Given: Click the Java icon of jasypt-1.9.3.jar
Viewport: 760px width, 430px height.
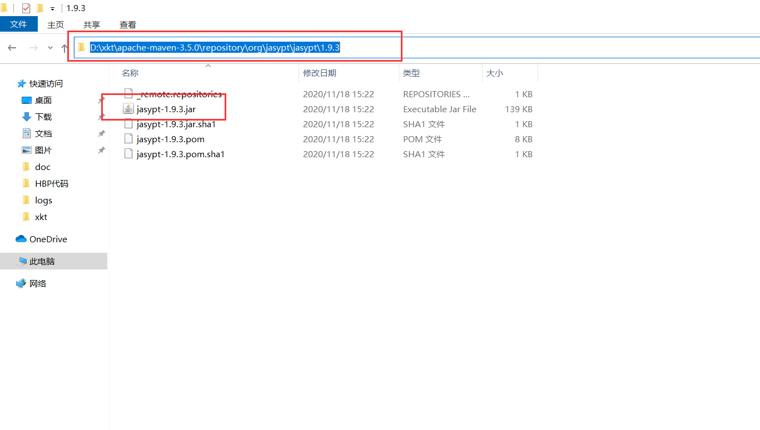Looking at the screenshot, I should pyautogui.click(x=128, y=109).
